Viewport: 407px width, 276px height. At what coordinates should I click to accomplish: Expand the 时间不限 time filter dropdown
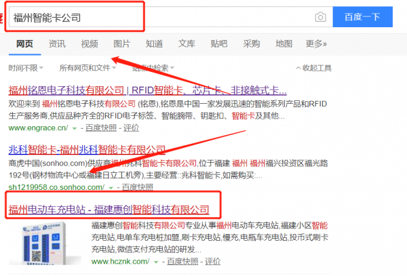tap(26, 68)
